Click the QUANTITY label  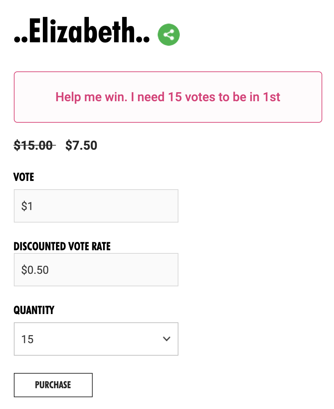tap(34, 310)
